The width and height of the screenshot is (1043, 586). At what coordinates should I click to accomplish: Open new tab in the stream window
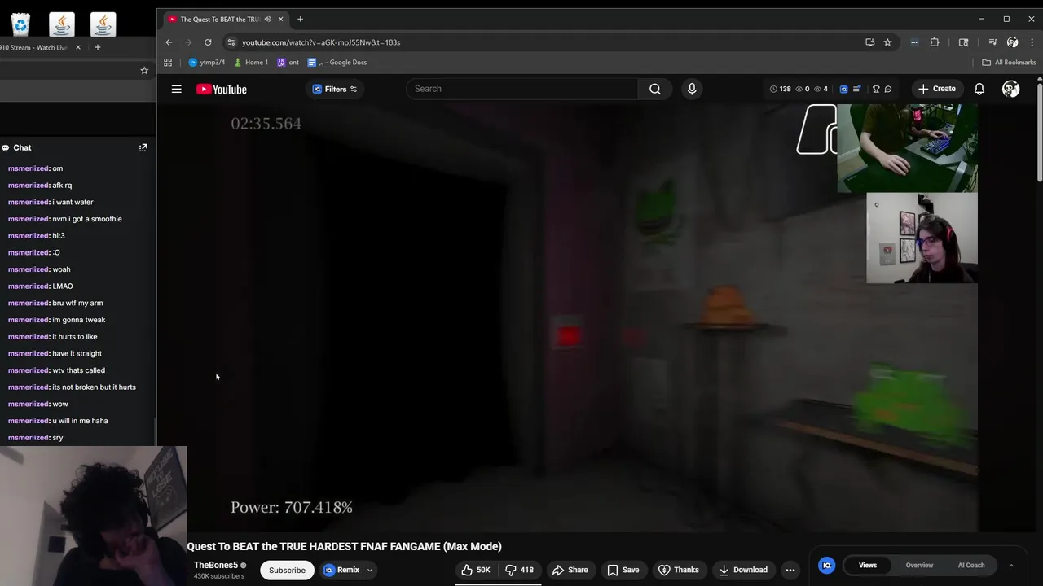97,47
